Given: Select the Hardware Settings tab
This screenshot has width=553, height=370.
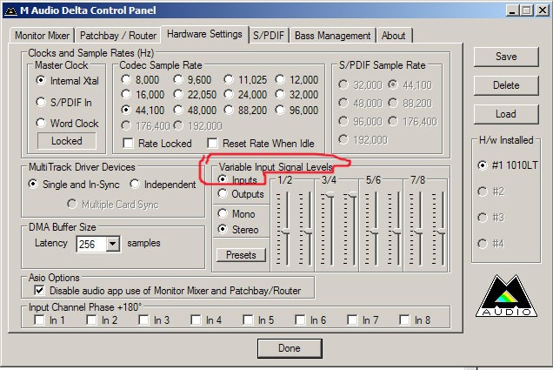Looking at the screenshot, I should pos(204,34).
